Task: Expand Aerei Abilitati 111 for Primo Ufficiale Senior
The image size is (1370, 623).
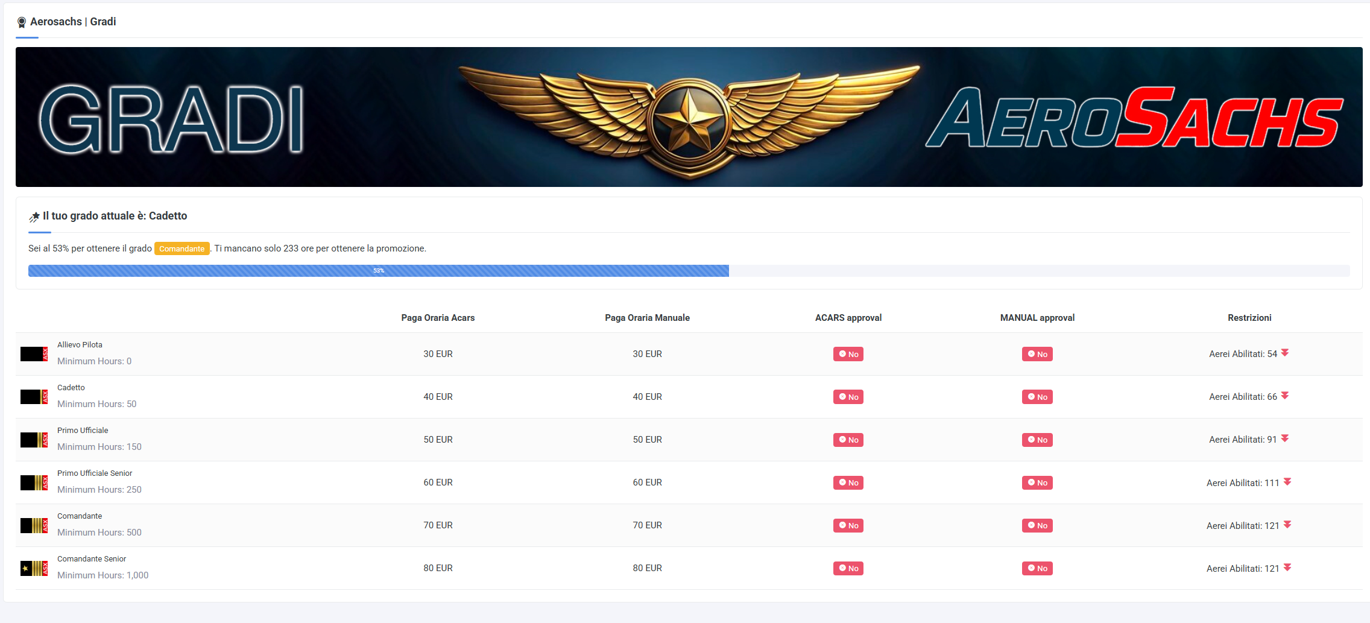Action: (x=1287, y=482)
